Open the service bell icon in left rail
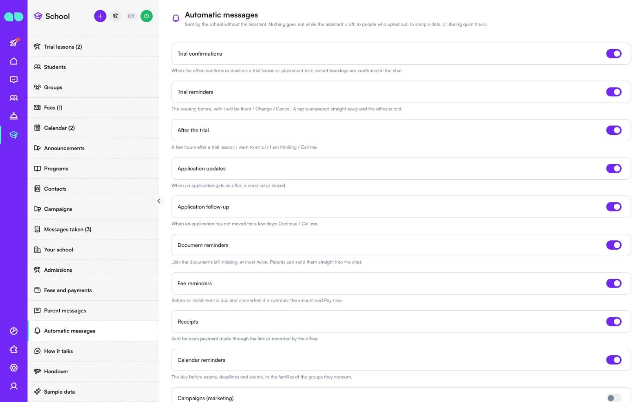643x402 pixels. pyautogui.click(x=14, y=116)
